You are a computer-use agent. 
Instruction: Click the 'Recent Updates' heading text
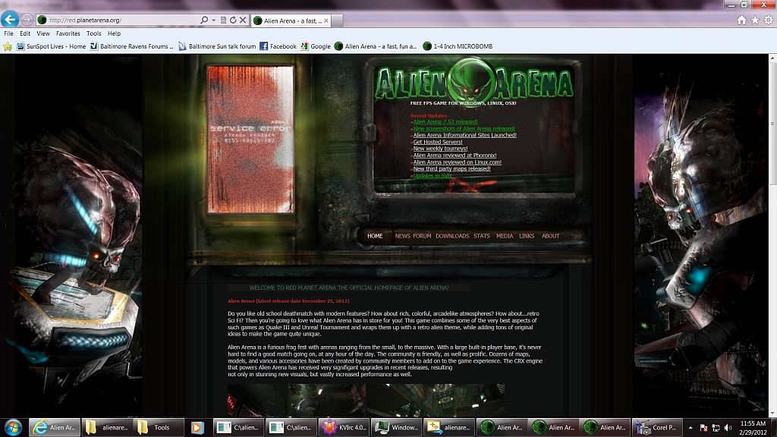coord(429,116)
